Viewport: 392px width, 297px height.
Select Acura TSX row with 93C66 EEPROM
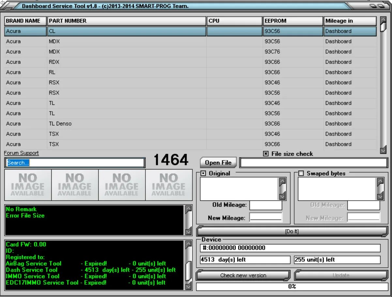click(190, 144)
